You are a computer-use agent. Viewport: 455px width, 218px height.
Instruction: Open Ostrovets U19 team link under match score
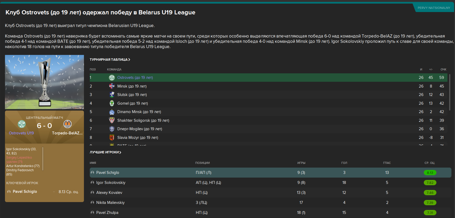click(x=21, y=133)
